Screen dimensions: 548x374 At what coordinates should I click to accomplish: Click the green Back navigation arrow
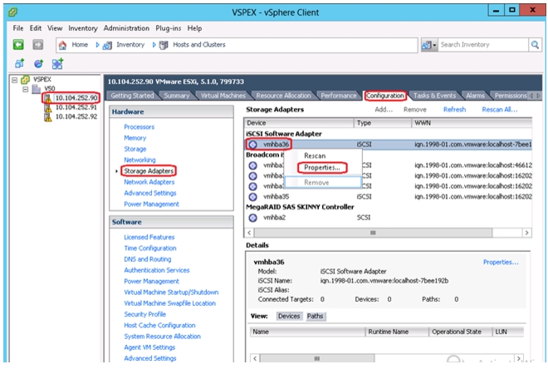(18, 44)
